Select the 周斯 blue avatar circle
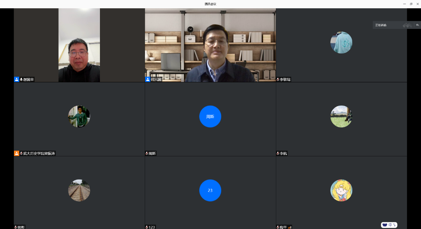Viewport: 421px width, 229px height. click(x=210, y=116)
